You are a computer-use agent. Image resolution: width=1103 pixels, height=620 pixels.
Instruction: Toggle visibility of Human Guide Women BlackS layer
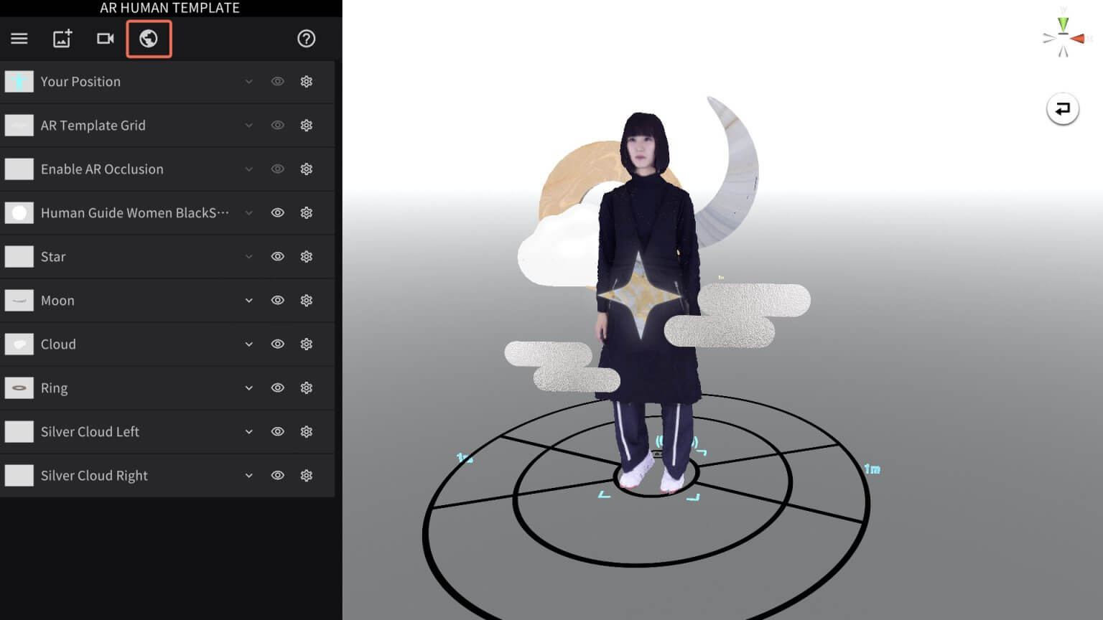coord(277,212)
